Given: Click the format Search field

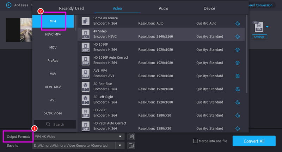Looking at the screenshot, I should pyautogui.click(x=55, y=124).
